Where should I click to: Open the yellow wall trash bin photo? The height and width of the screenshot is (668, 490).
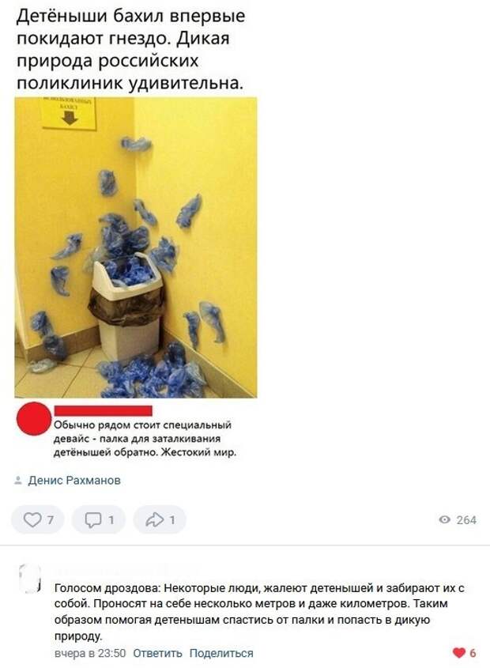click(x=135, y=247)
